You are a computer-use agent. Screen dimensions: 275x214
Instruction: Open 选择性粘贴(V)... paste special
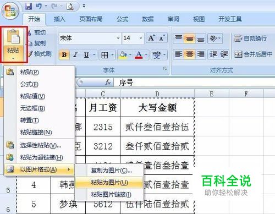tap(39, 145)
